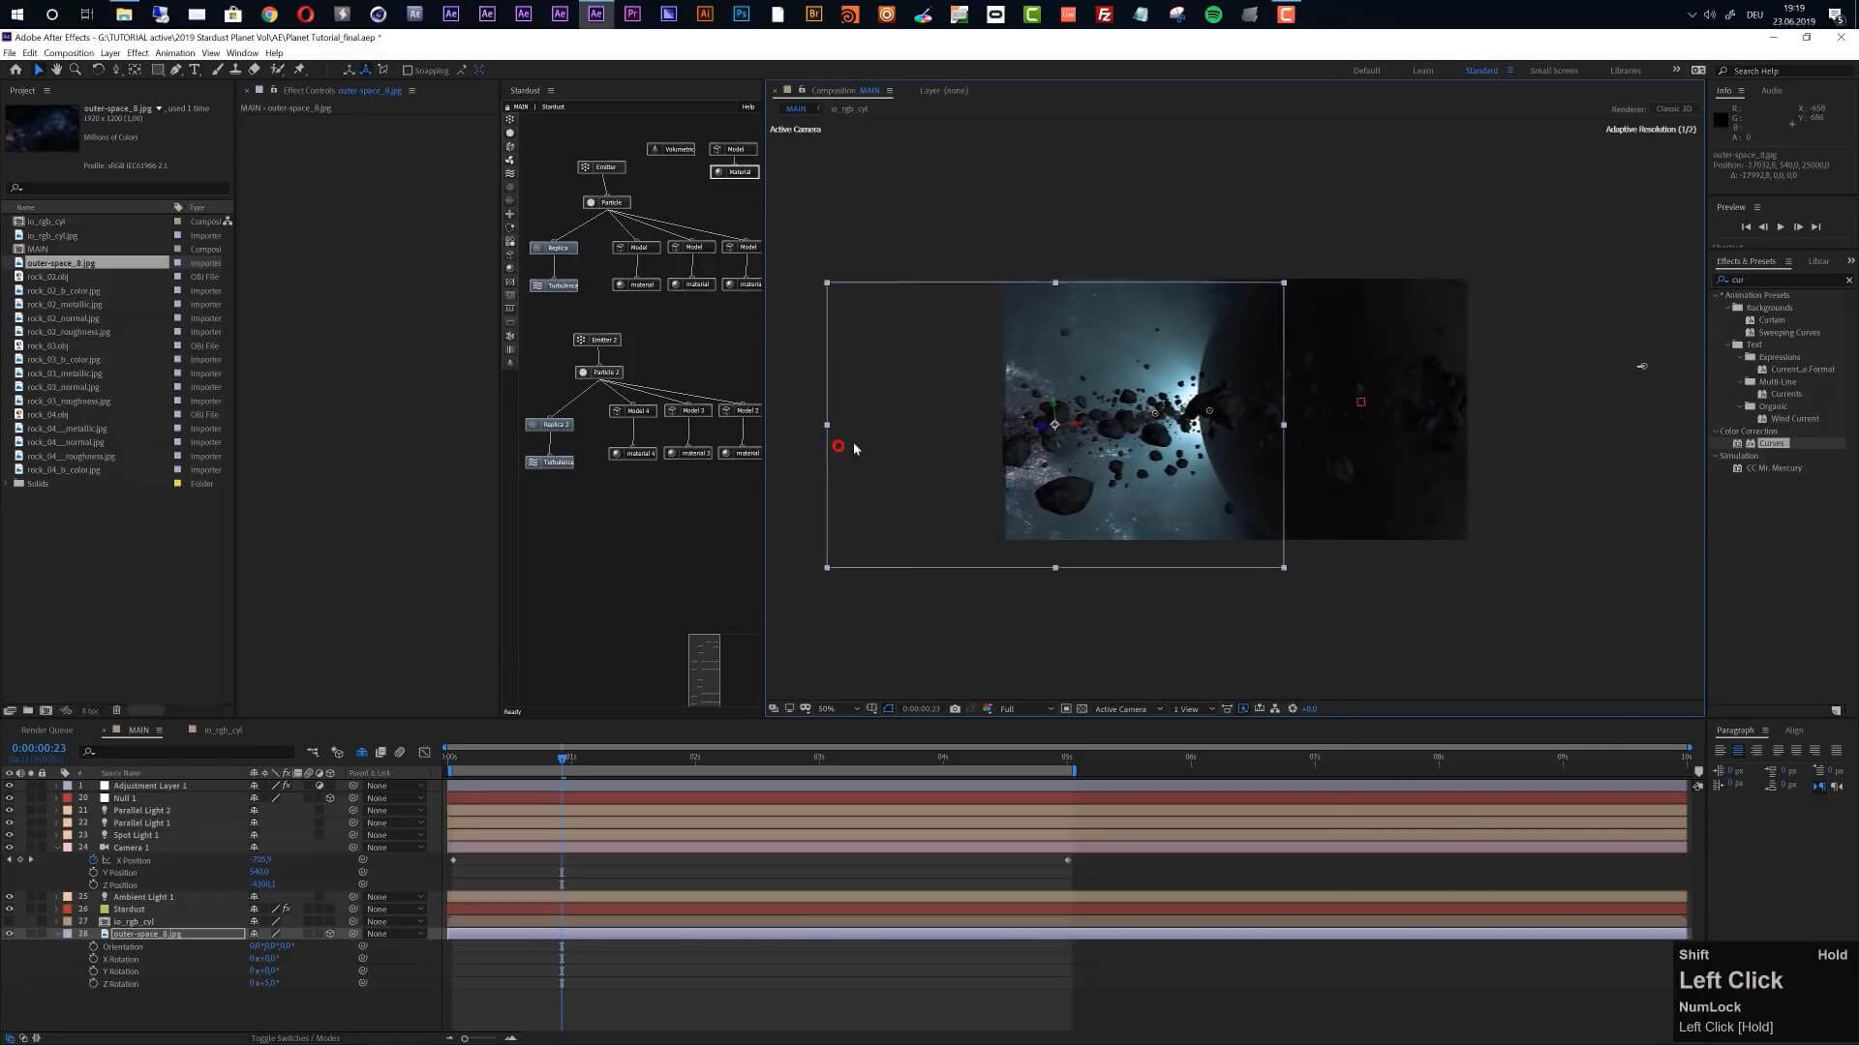This screenshot has height=1045, width=1859.
Task: Switch to the Learn workspace
Action: pyautogui.click(x=1422, y=71)
